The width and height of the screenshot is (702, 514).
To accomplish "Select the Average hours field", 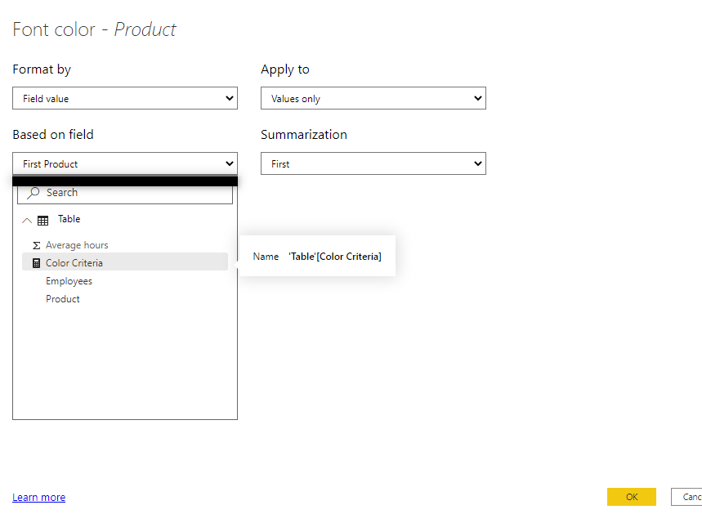I will [125, 245].
